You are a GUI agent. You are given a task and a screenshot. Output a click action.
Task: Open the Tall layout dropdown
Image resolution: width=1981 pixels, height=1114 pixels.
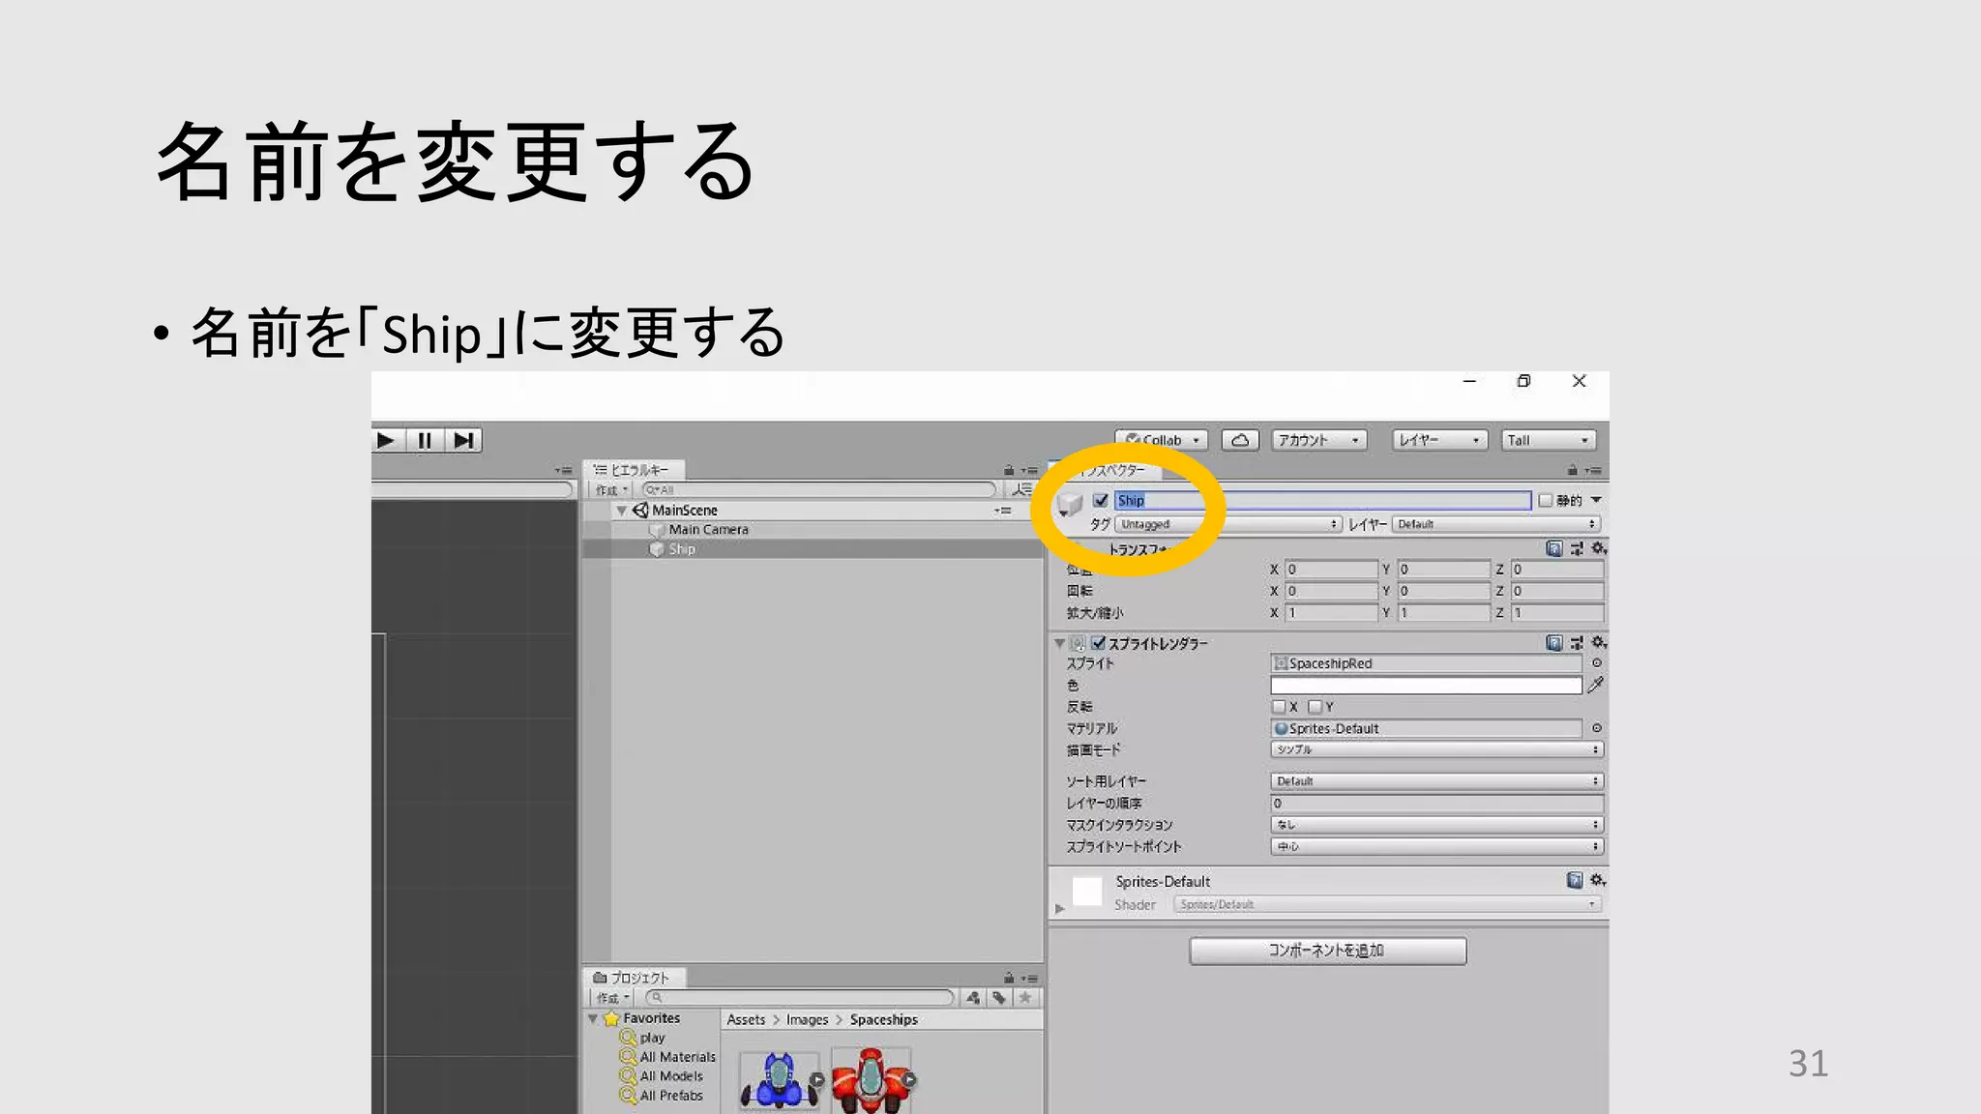1548,440
